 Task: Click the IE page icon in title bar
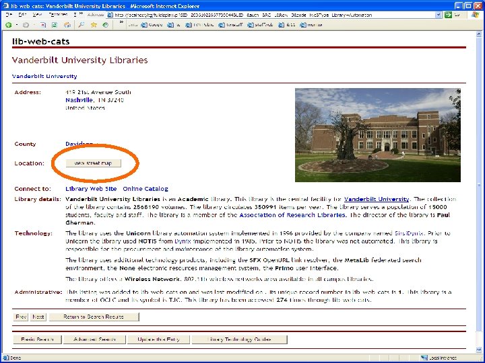click(x=5, y=5)
